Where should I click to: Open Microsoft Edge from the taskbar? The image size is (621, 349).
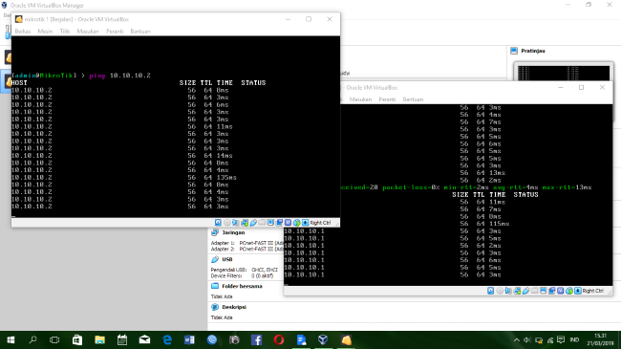click(x=167, y=339)
